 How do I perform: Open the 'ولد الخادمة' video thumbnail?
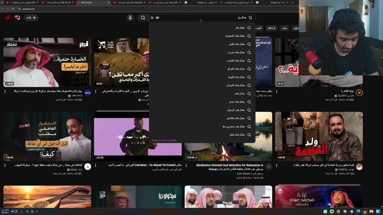(x=319, y=136)
